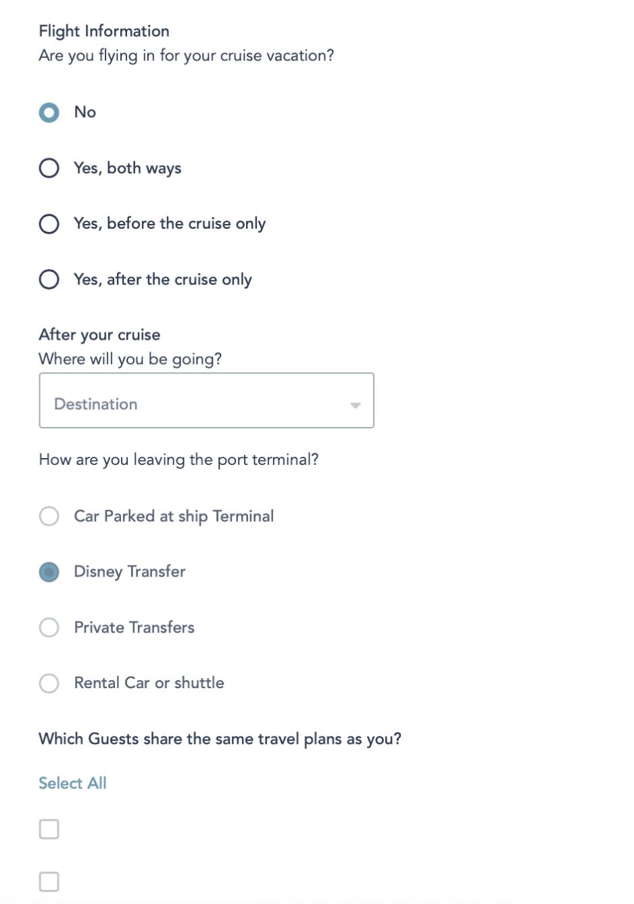
Task: Select "Yes, before the cruise only"
Action: click(x=49, y=223)
